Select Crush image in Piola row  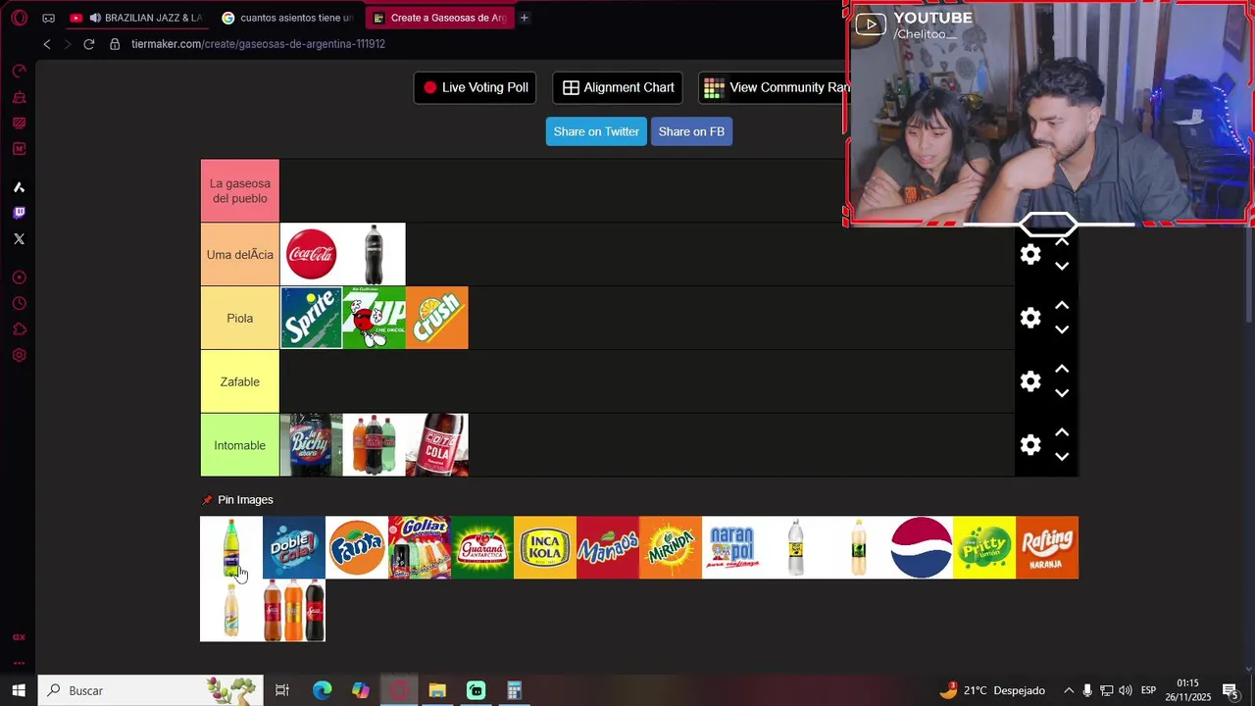pyautogui.click(x=437, y=319)
